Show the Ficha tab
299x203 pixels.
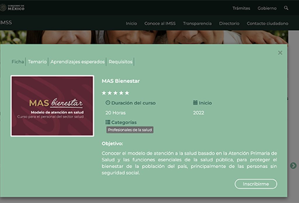pyautogui.click(x=18, y=62)
